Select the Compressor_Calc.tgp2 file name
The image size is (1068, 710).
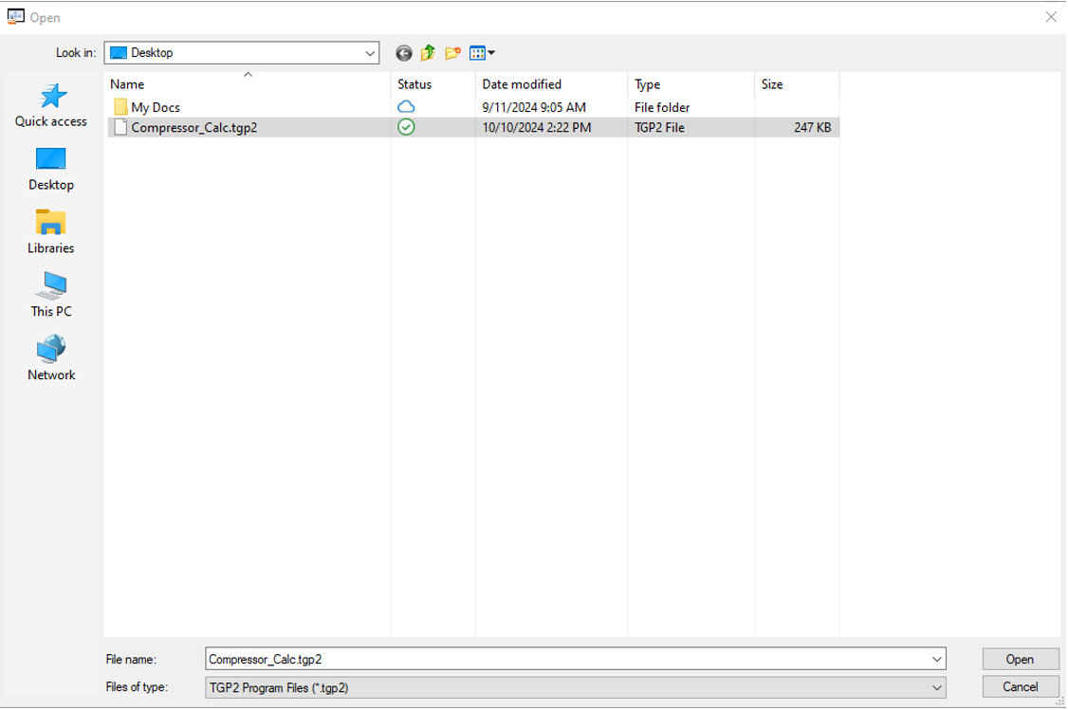click(194, 128)
